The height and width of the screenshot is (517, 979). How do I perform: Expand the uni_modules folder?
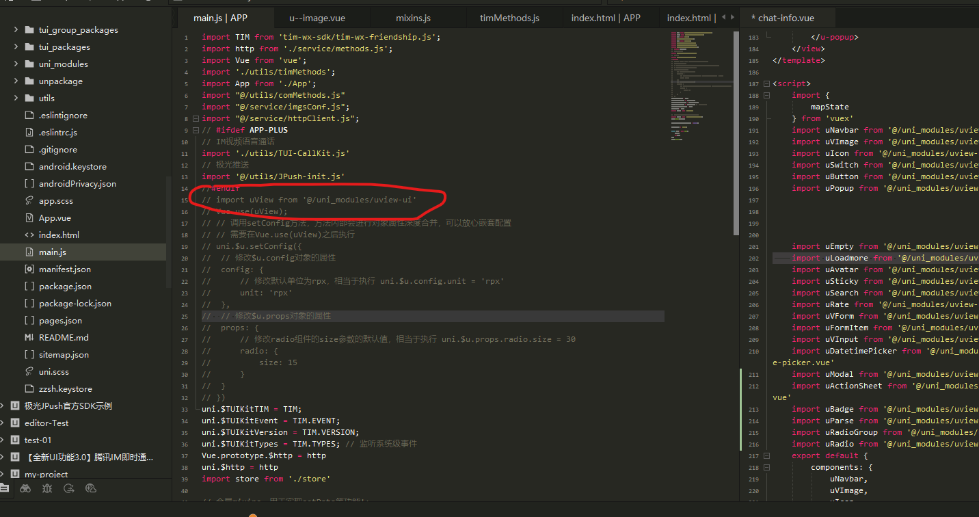tap(16, 64)
